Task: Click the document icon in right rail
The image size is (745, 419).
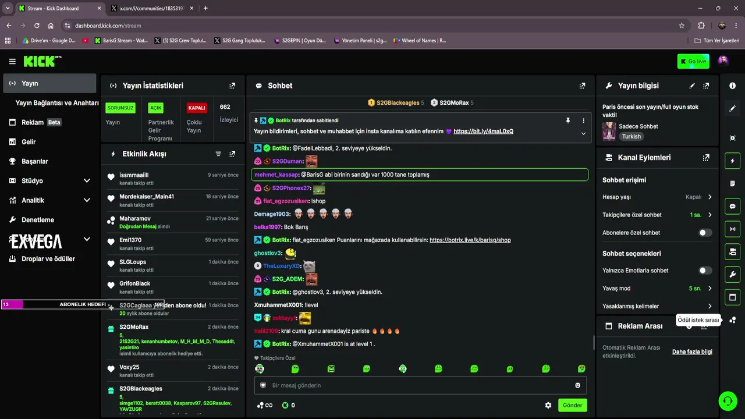Action: [x=732, y=183]
